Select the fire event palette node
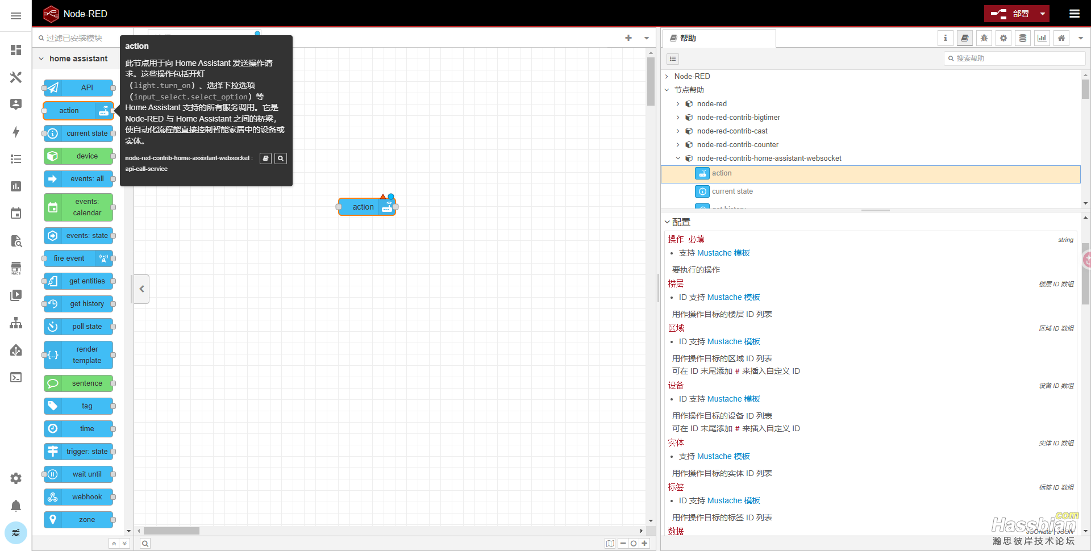1091x551 pixels. tap(78, 258)
